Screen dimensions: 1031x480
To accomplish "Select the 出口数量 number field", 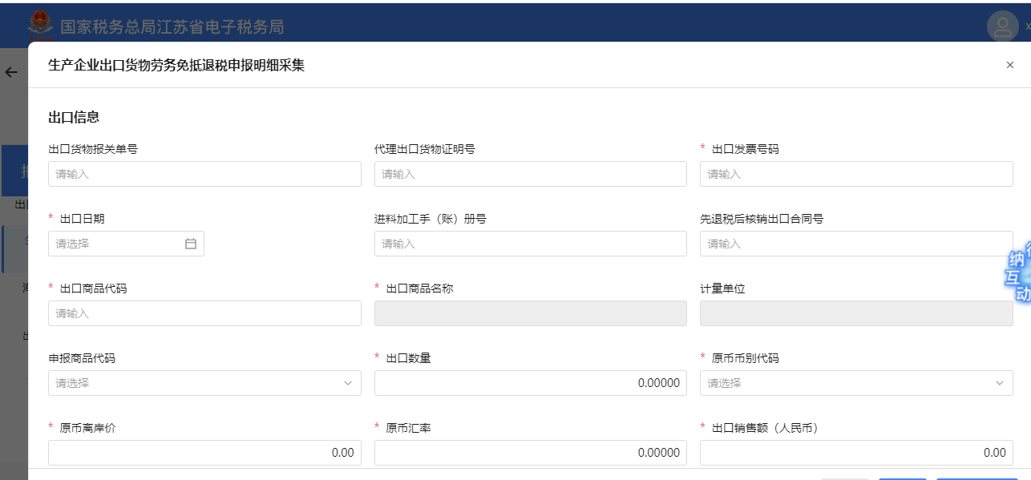I will [x=530, y=383].
